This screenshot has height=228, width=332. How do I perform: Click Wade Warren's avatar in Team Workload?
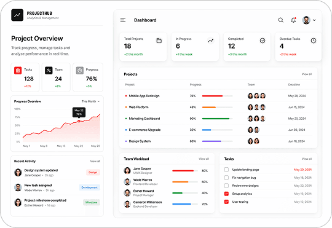tap(127, 182)
